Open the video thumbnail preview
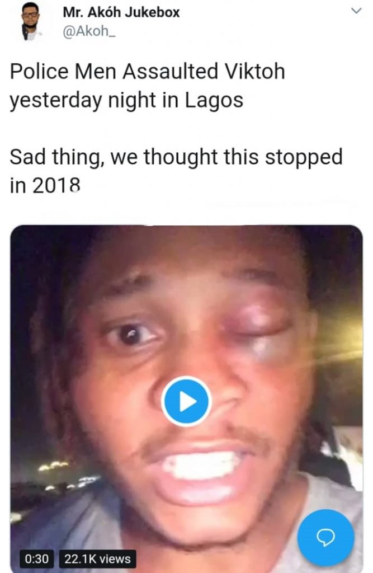This screenshot has width=373, height=573. coord(186,398)
